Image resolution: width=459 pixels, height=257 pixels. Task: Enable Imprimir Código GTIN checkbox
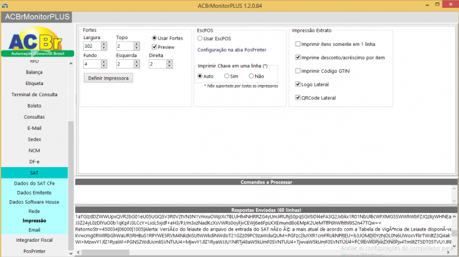point(297,71)
